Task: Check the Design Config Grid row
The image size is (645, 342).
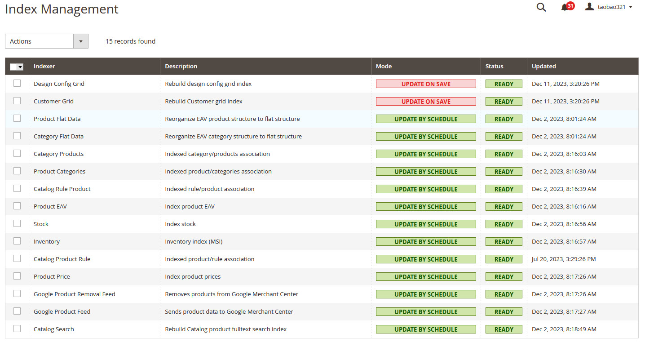Action: point(17,83)
